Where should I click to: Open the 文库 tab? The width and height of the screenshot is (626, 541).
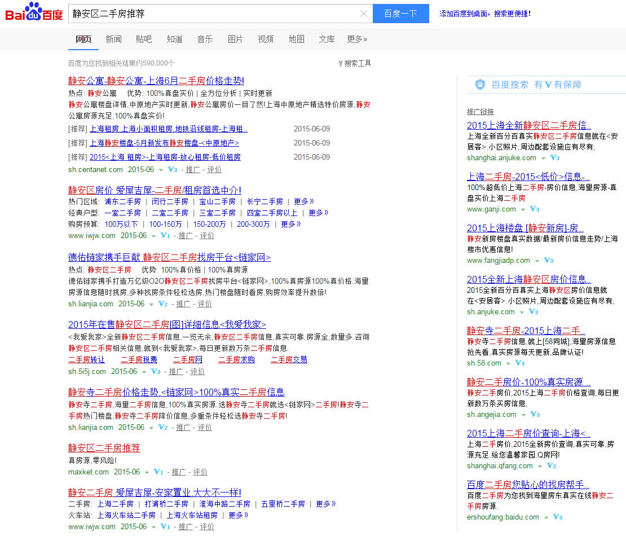pos(327,39)
